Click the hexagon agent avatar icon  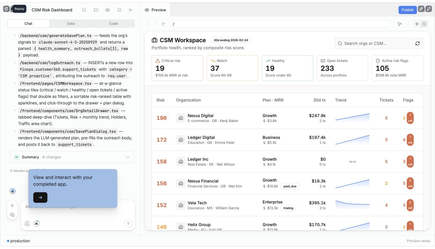coord(13,191)
